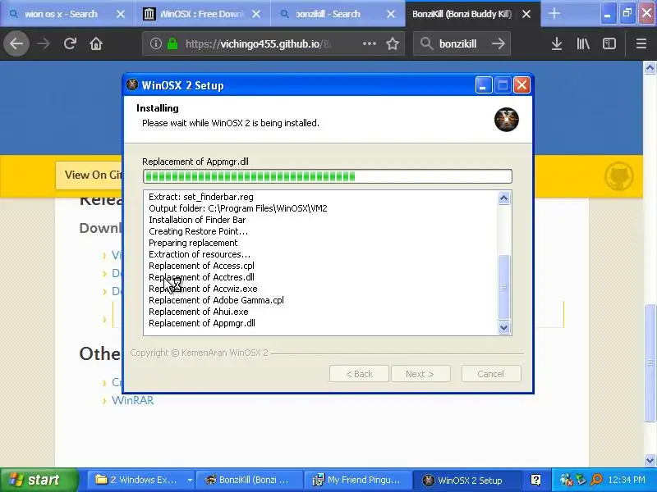Select log line 'Installation of Finder Bar'
This screenshot has height=492, width=657.
197,220
